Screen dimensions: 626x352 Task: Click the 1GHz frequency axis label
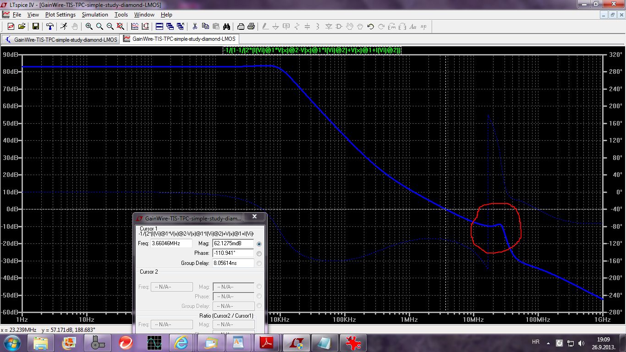pos(602,319)
